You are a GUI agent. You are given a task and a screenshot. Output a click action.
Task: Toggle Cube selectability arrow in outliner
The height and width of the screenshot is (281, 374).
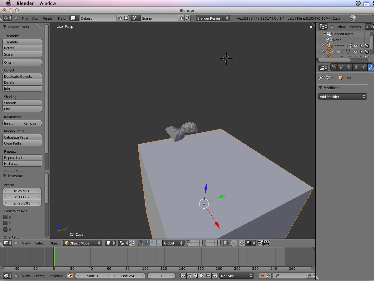pyautogui.click(x=361, y=52)
